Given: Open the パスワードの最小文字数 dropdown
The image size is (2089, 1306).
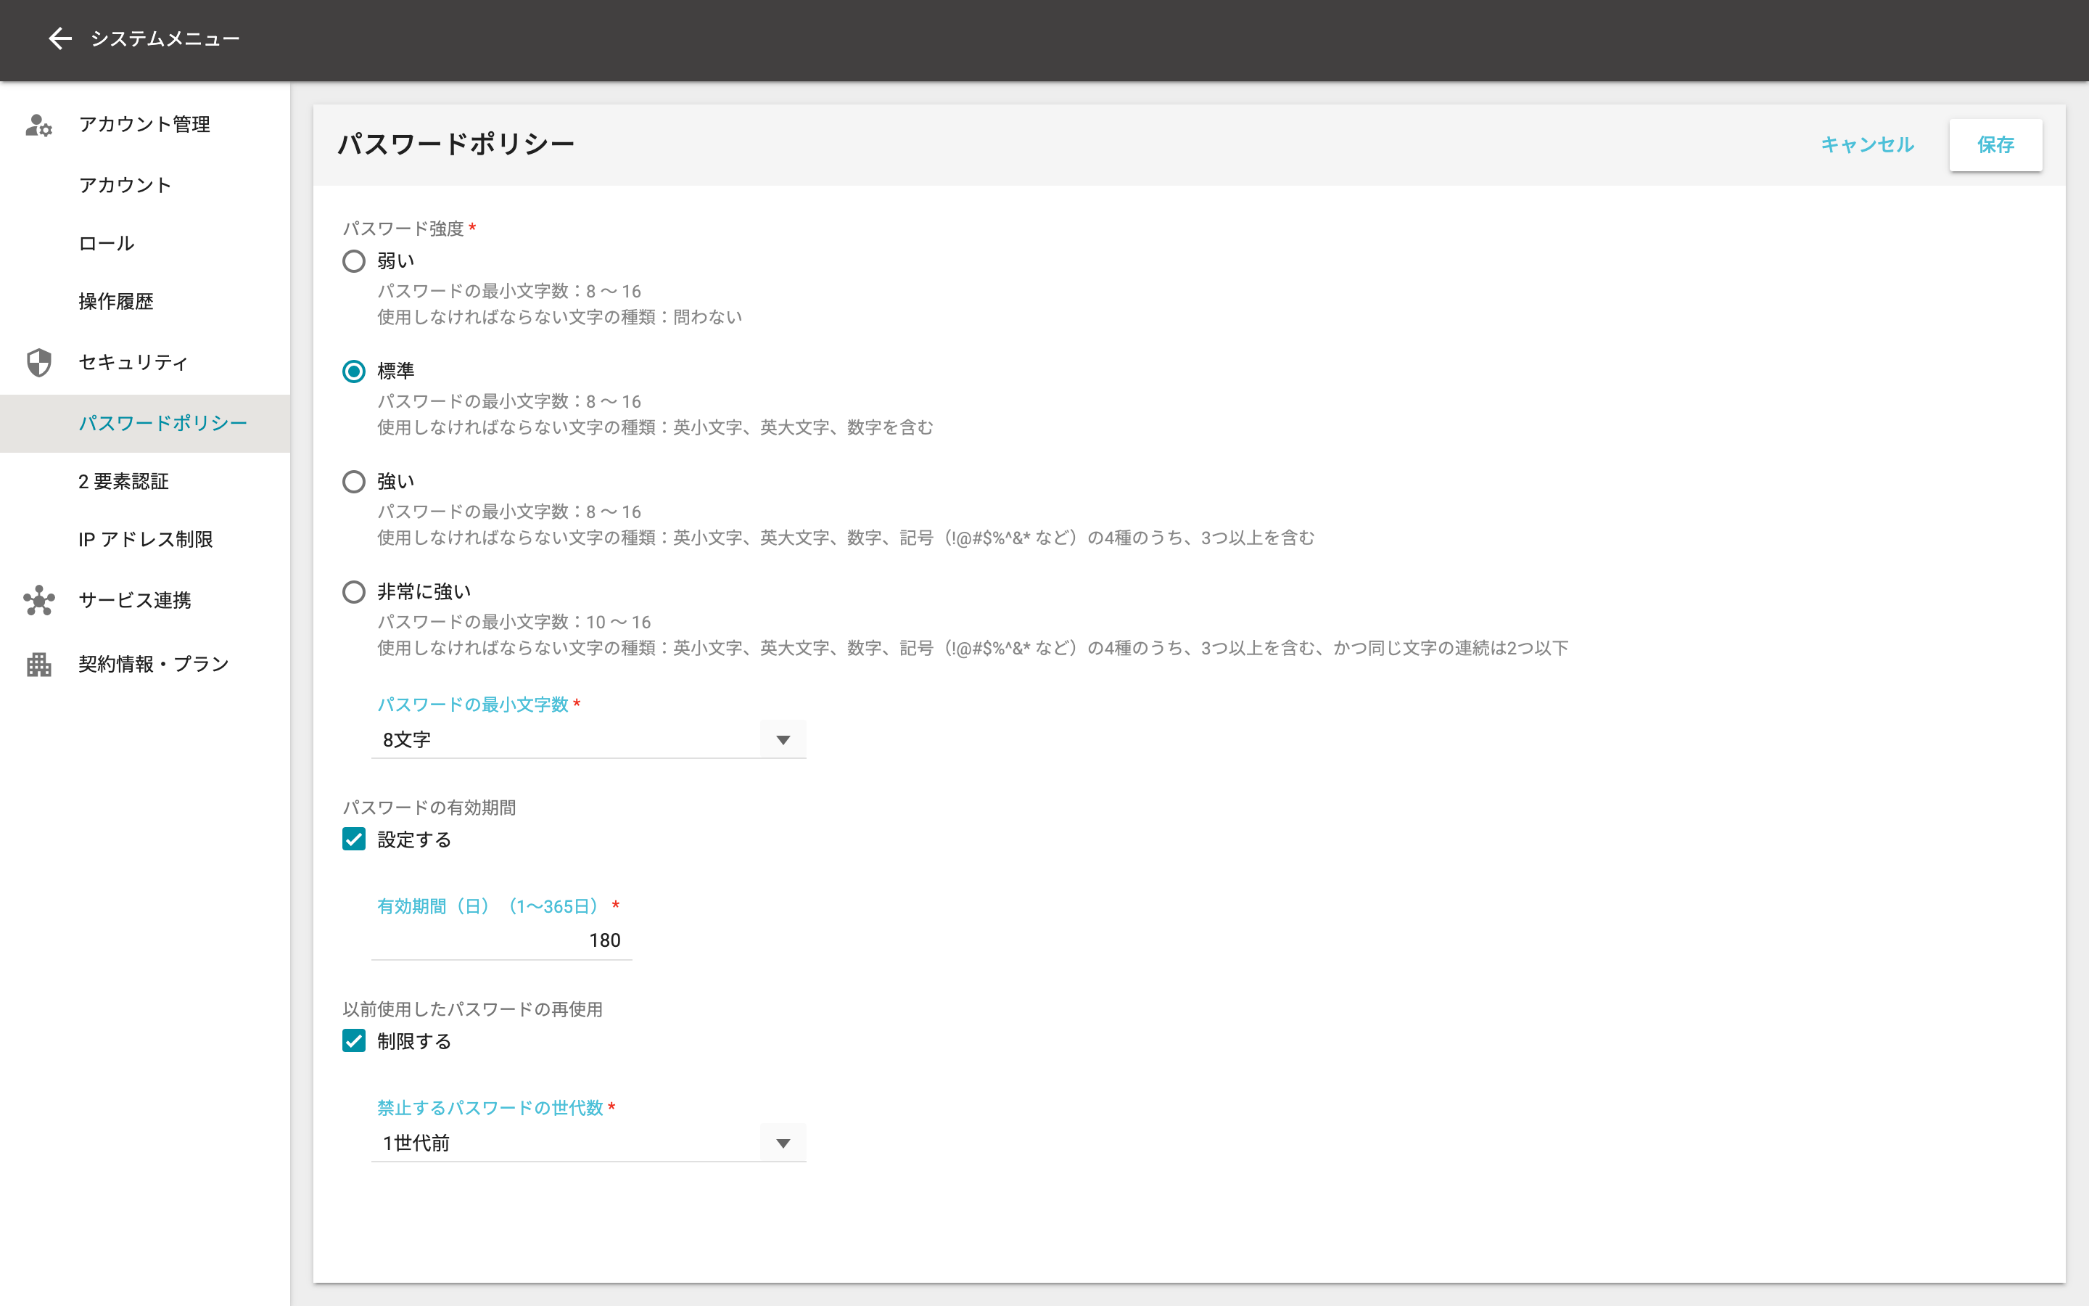Looking at the screenshot, I should (588, 739).
